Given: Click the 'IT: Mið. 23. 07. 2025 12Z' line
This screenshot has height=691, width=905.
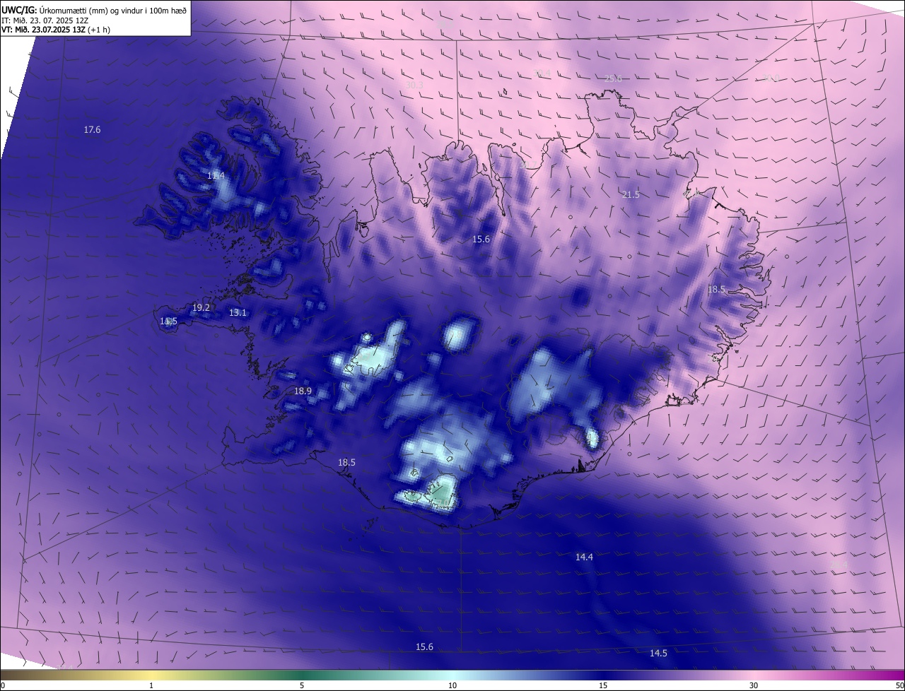Looking at the screenshot, I should click(x=45, y=20).
